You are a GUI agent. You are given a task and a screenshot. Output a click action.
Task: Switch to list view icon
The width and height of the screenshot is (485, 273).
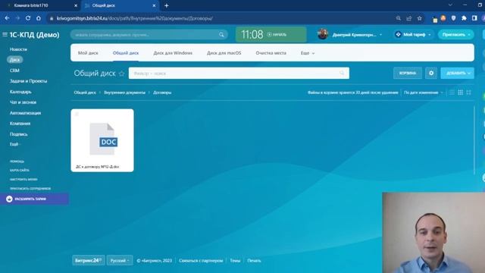(452, 93)
